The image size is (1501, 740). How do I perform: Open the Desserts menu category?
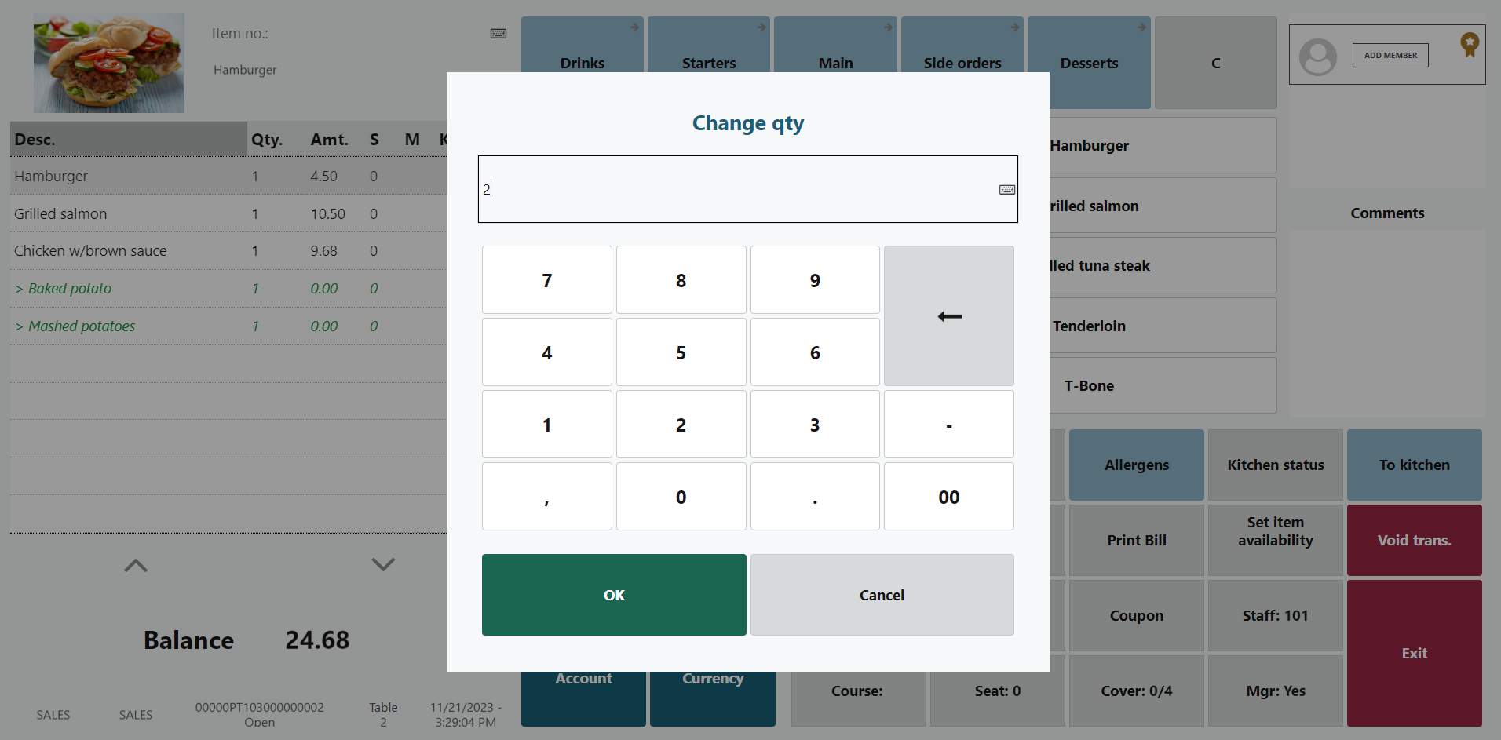click(x=1090, y=63)
